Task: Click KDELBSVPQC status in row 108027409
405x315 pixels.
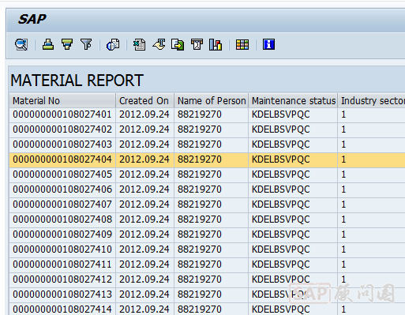Action: pos(293,234)
